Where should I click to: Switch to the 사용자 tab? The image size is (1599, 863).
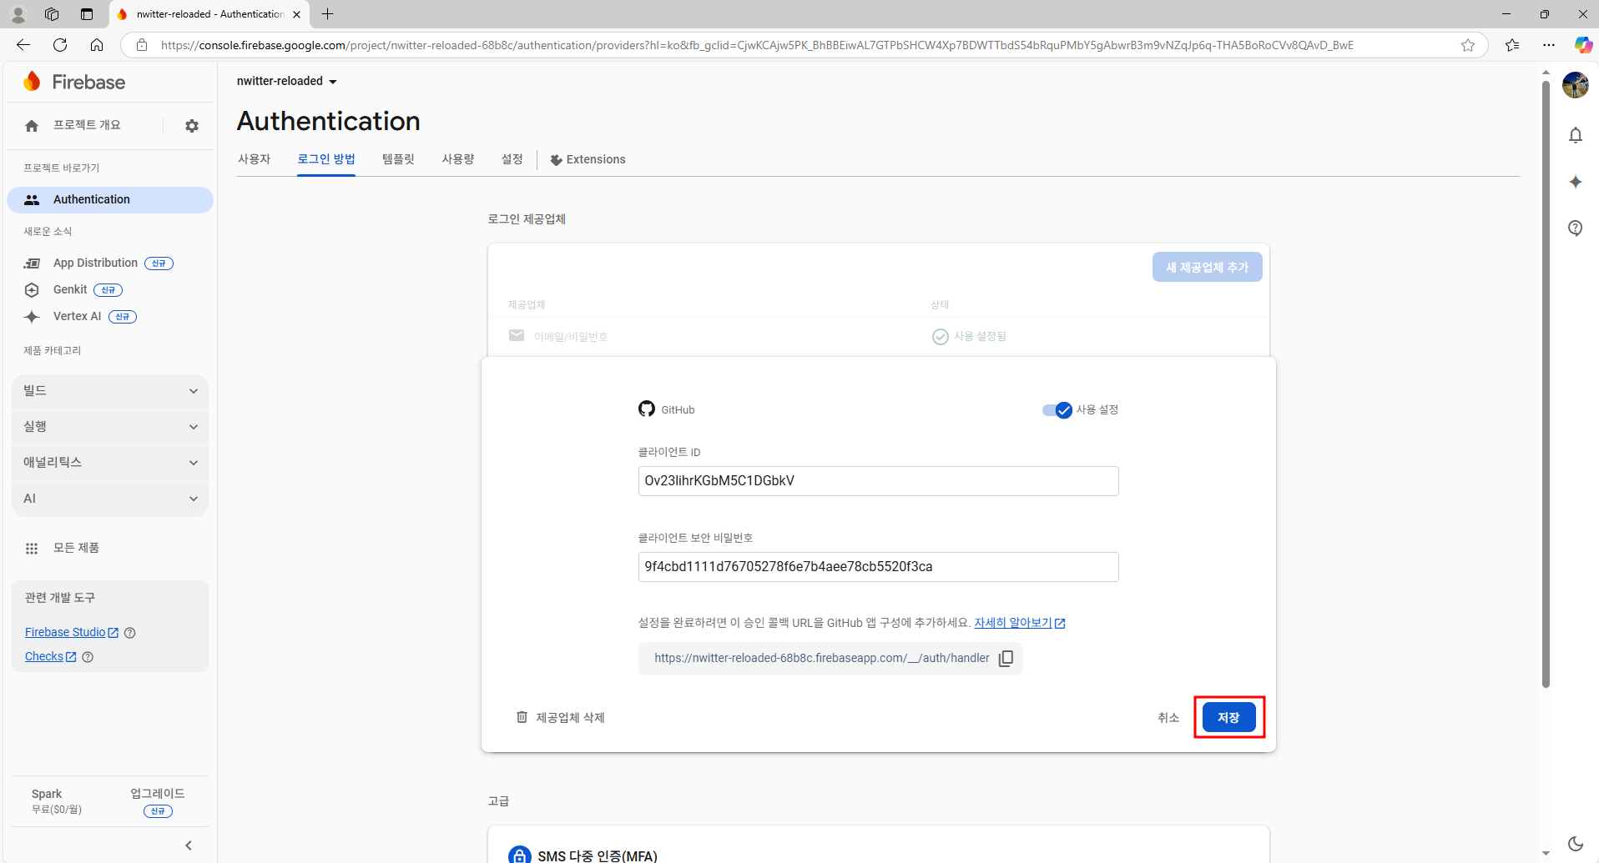[255, 159]
